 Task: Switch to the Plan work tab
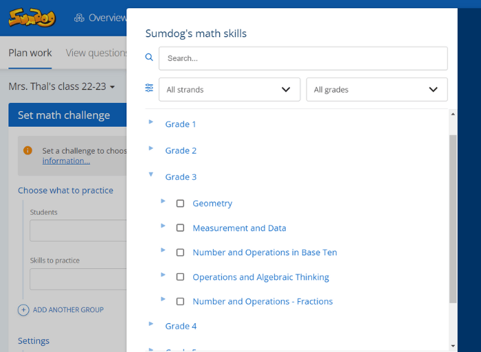30,53
